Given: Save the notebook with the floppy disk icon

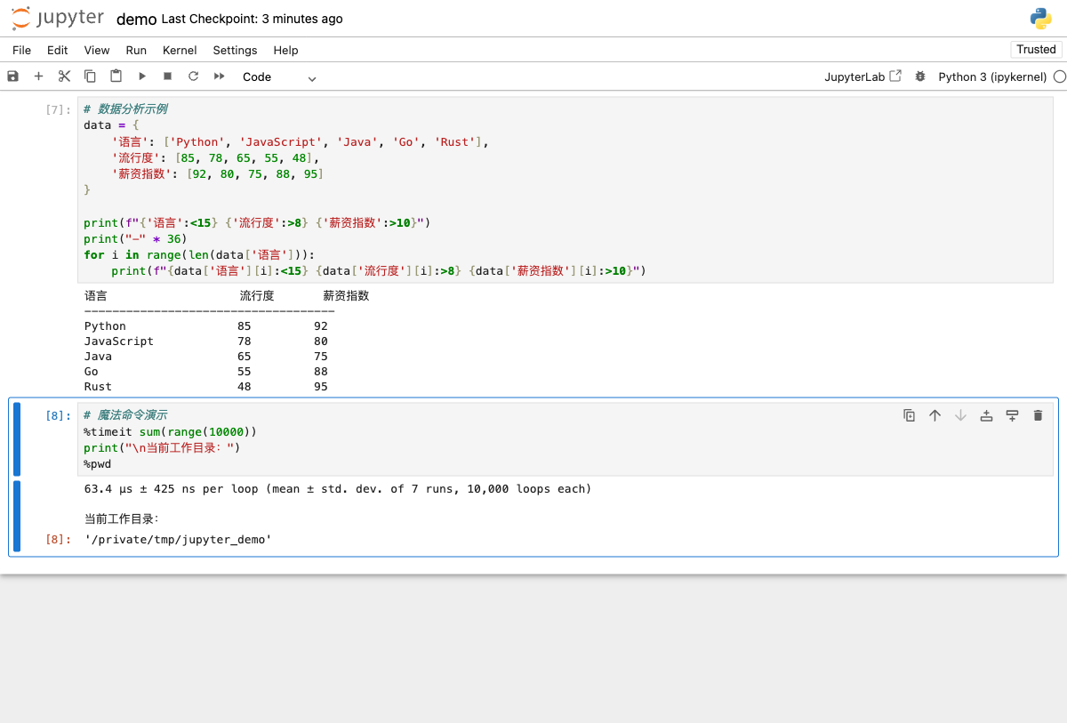Looking at the screenshot, I should tap(12, 76).
